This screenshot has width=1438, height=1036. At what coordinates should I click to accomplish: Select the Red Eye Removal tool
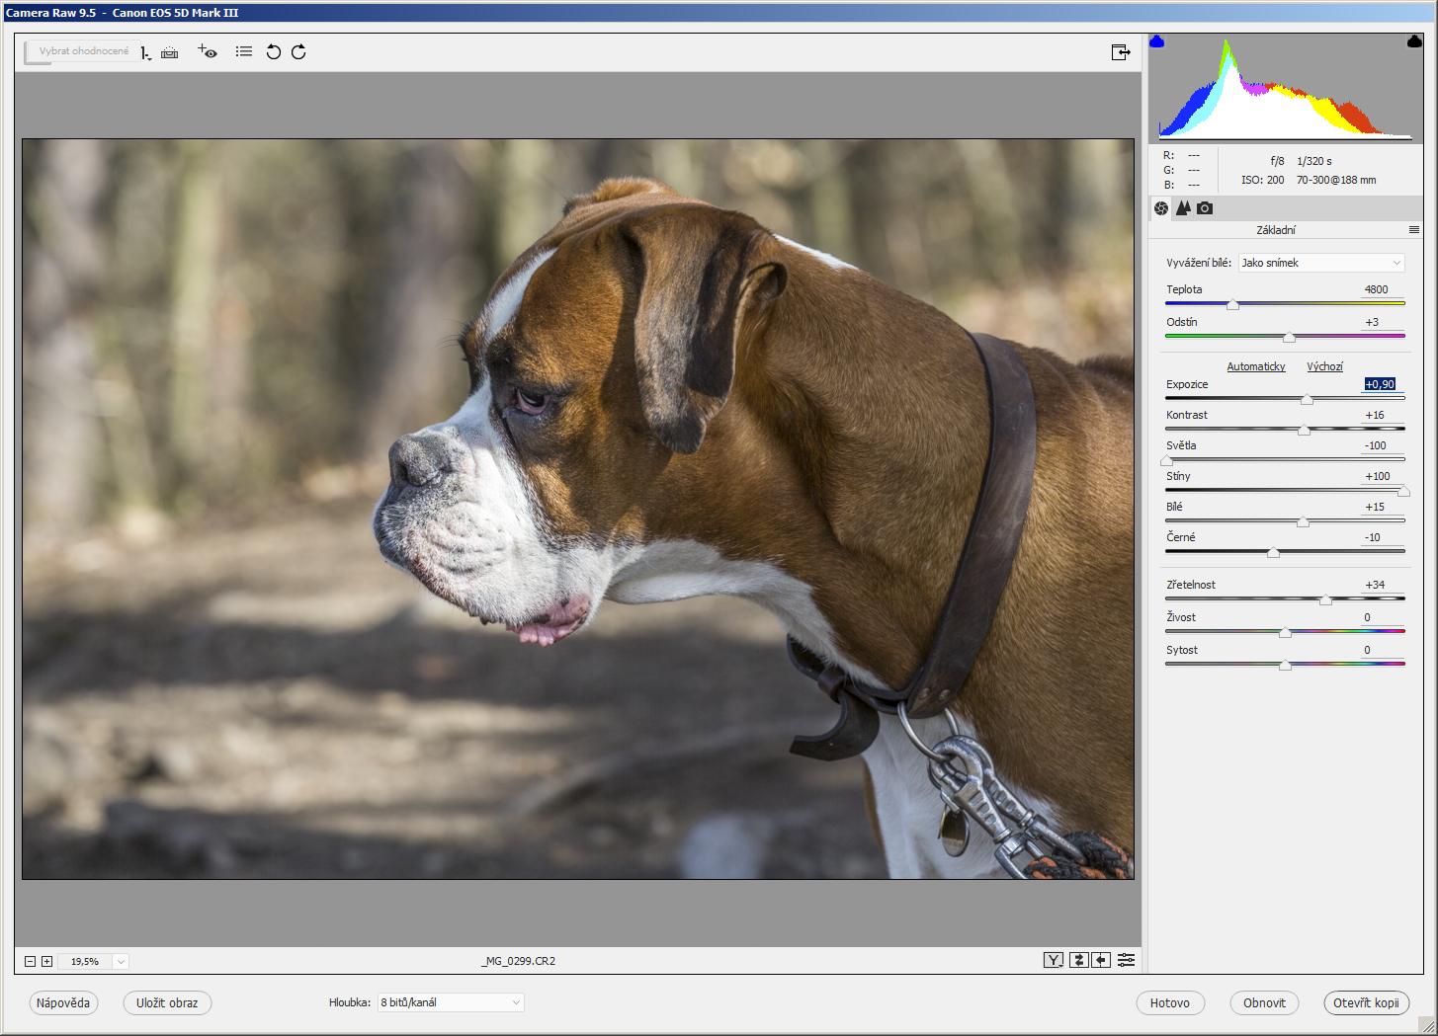click(207, 52)
